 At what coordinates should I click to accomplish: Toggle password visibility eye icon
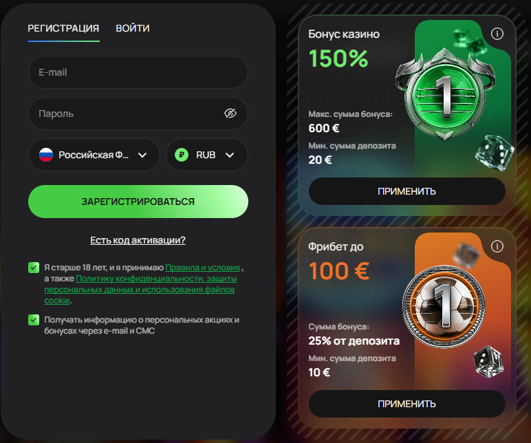(x=230, y=114)
